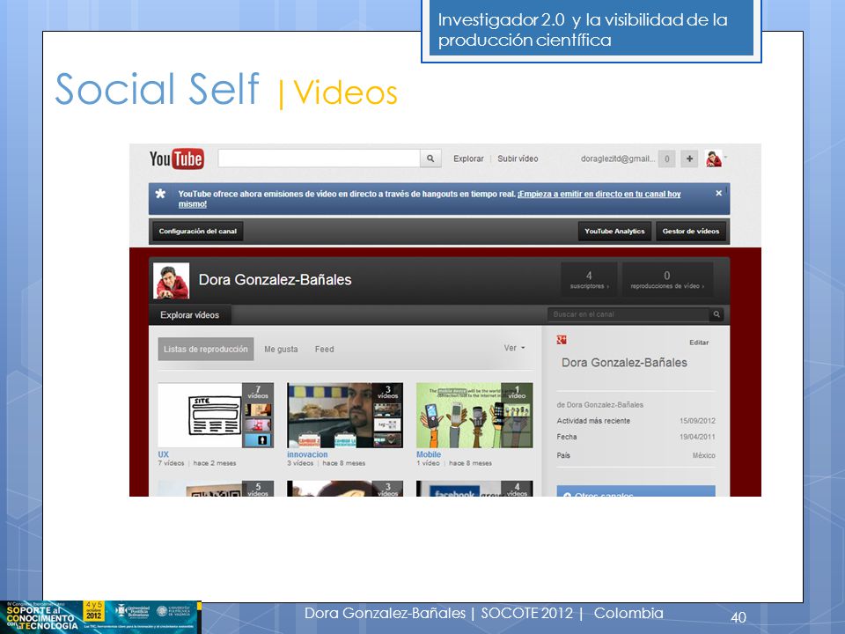
Task: Click sidebar name Dora Gonzalez-Bañales
Action: point(624,363)
